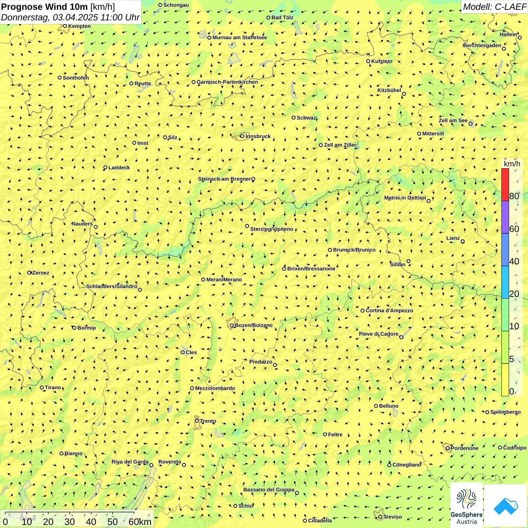Click the Imst town label
Image resolution: width=528 pixels, height=528 pixels.
point(143,143)
